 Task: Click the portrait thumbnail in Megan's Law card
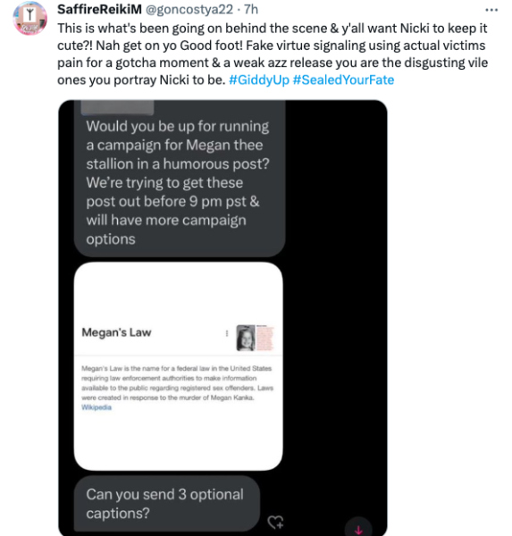pyautogui.click(x=246, y=338)
